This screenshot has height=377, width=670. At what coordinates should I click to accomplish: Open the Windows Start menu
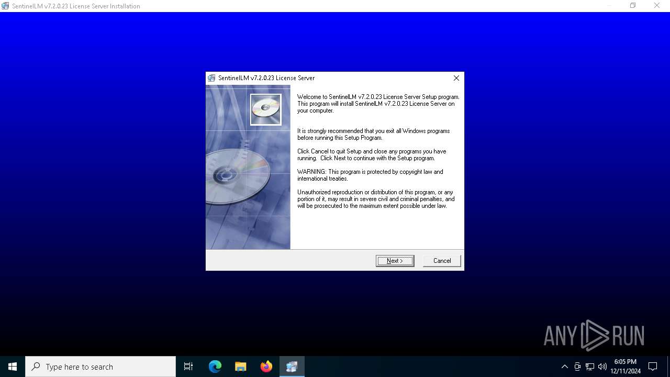pyautogui.click(x=13, y=367)
